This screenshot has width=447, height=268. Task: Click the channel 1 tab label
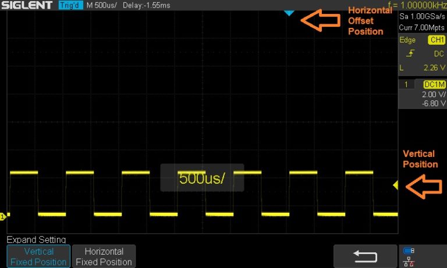coord(406,84)
